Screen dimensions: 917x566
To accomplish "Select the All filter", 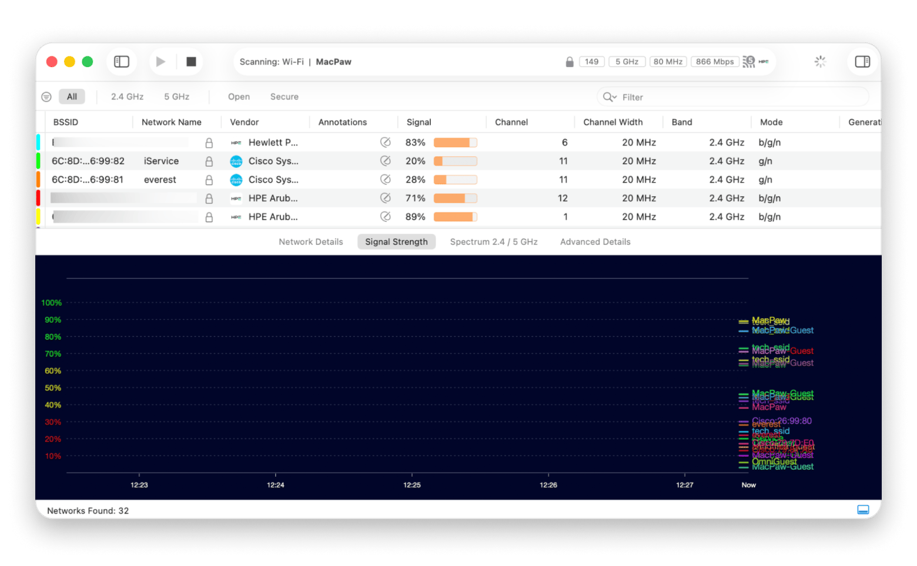I will coord(72,97).
